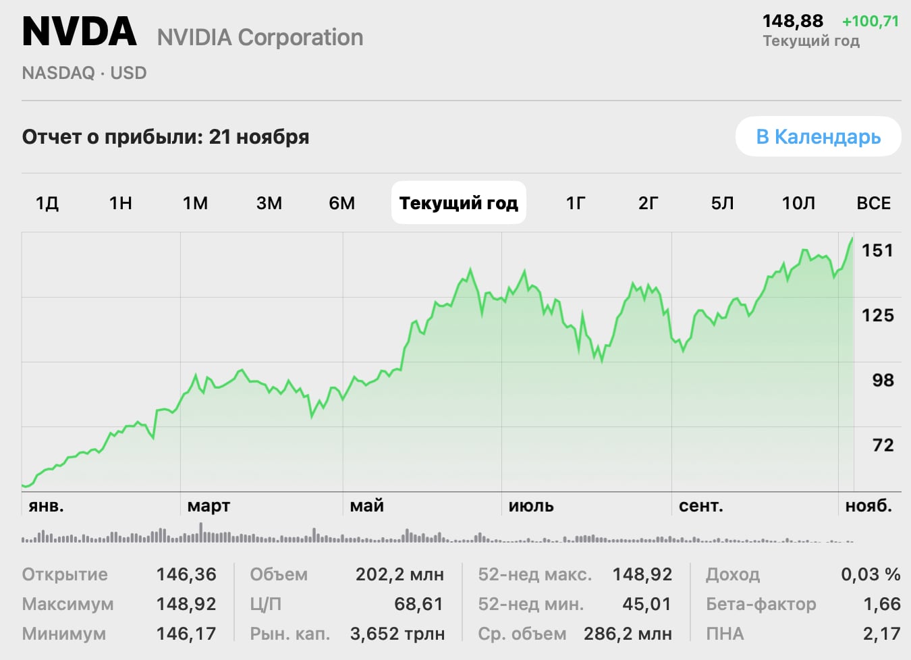911x660 pixels.
Task: Click the нояб. month axis label
Action: point(868,505)
